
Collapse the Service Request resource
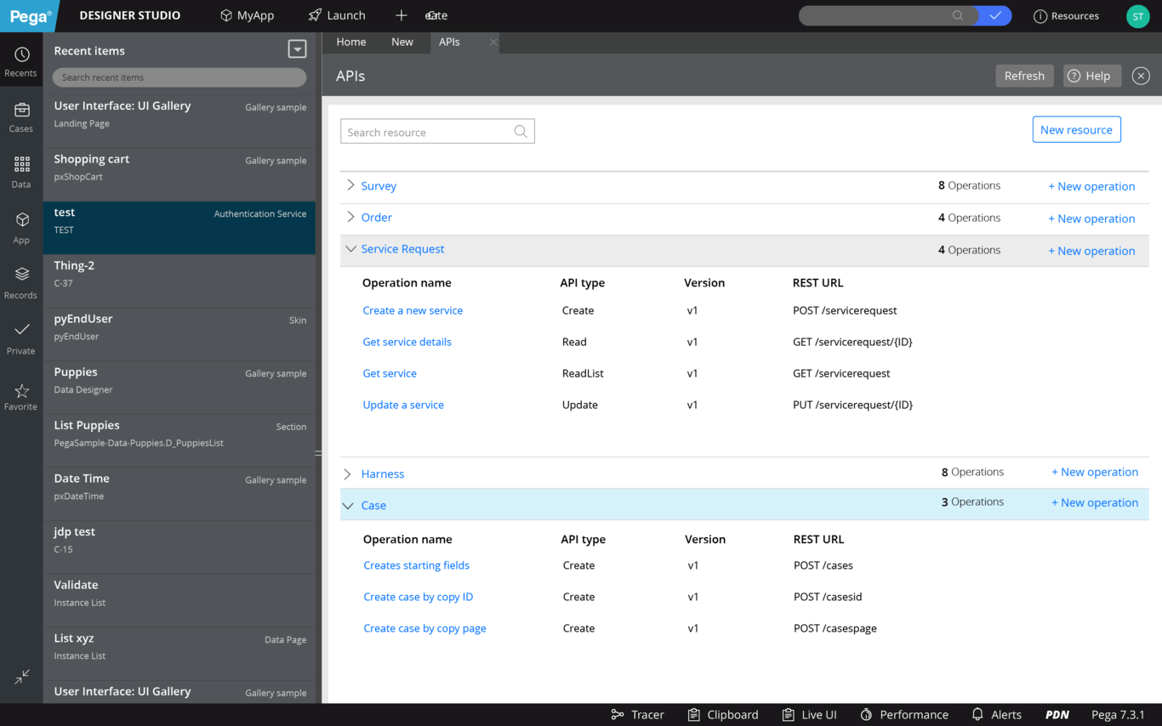pos(350,249)
